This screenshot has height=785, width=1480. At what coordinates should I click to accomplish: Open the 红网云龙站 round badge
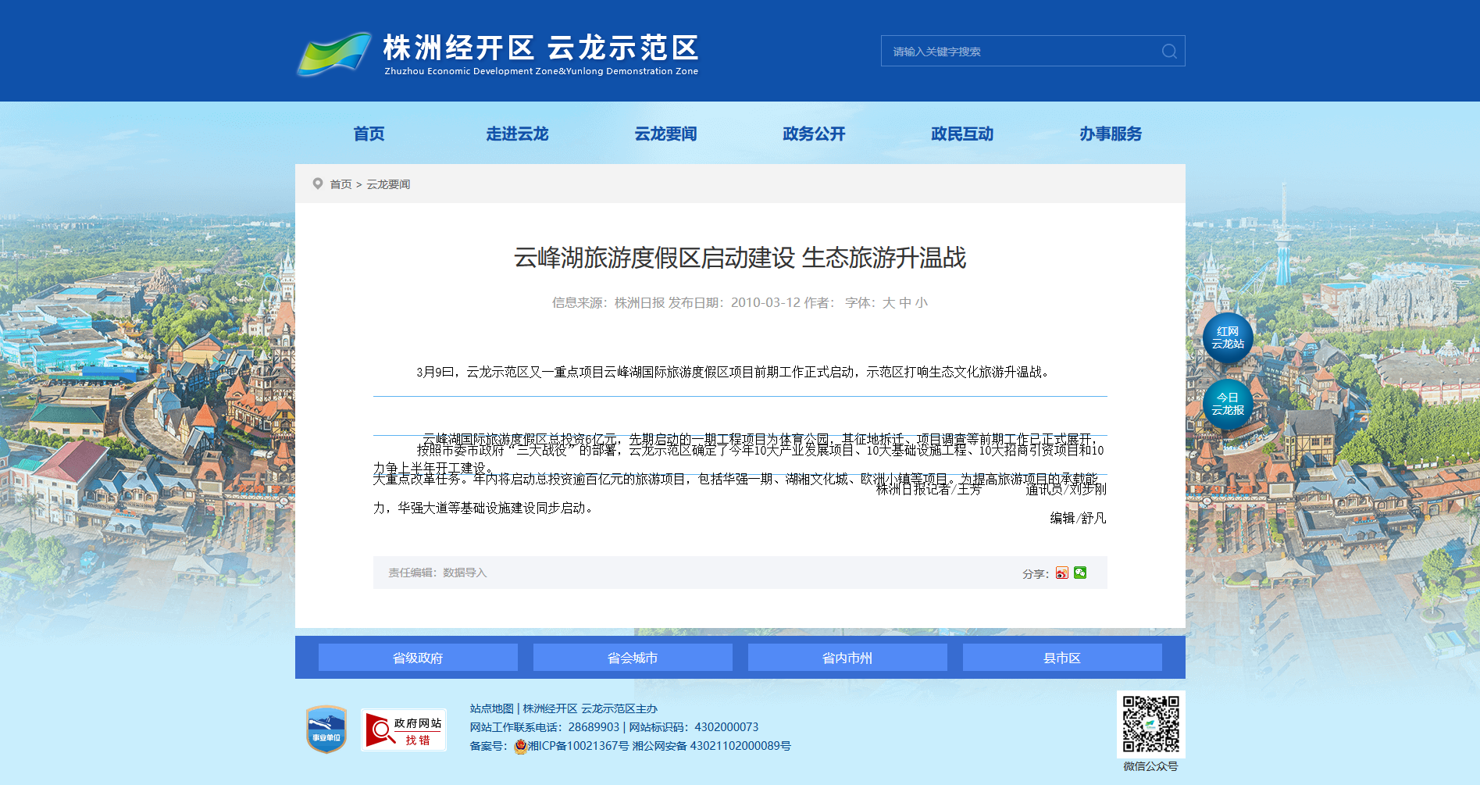point(1227,338)
